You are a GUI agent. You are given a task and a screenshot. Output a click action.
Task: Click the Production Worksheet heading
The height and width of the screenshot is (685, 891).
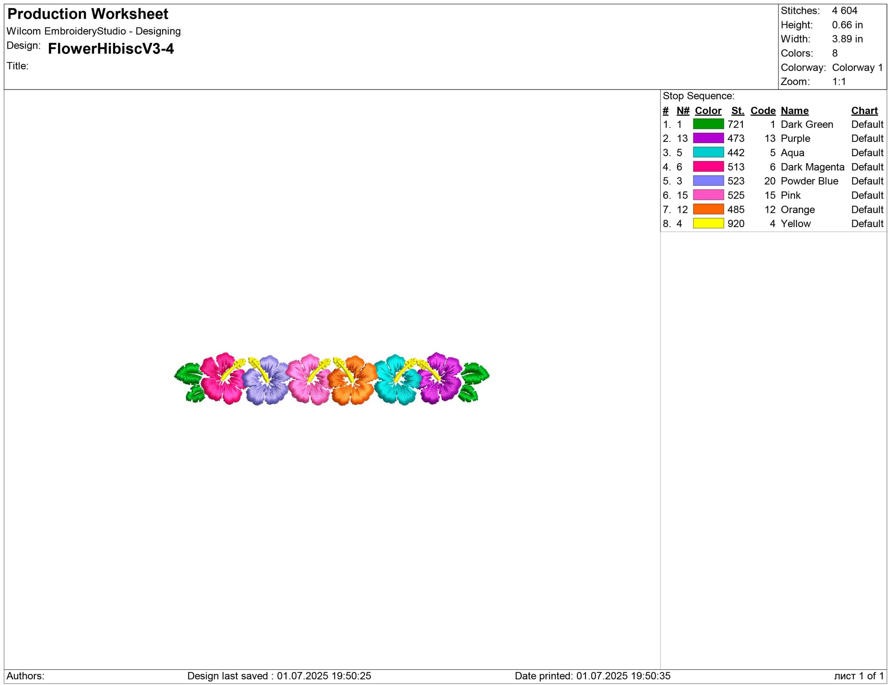click(88, 14)
